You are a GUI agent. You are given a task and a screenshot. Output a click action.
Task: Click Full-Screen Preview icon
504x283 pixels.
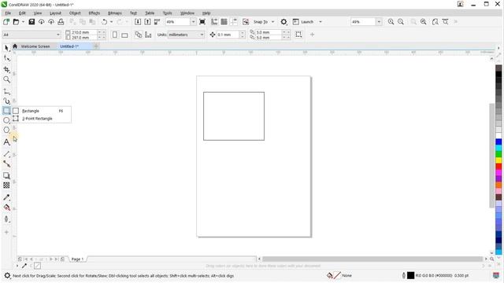coord(202,22)
